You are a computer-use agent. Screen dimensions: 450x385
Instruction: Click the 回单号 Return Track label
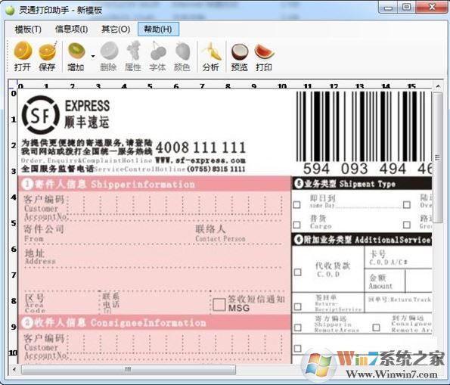point(400,300)
